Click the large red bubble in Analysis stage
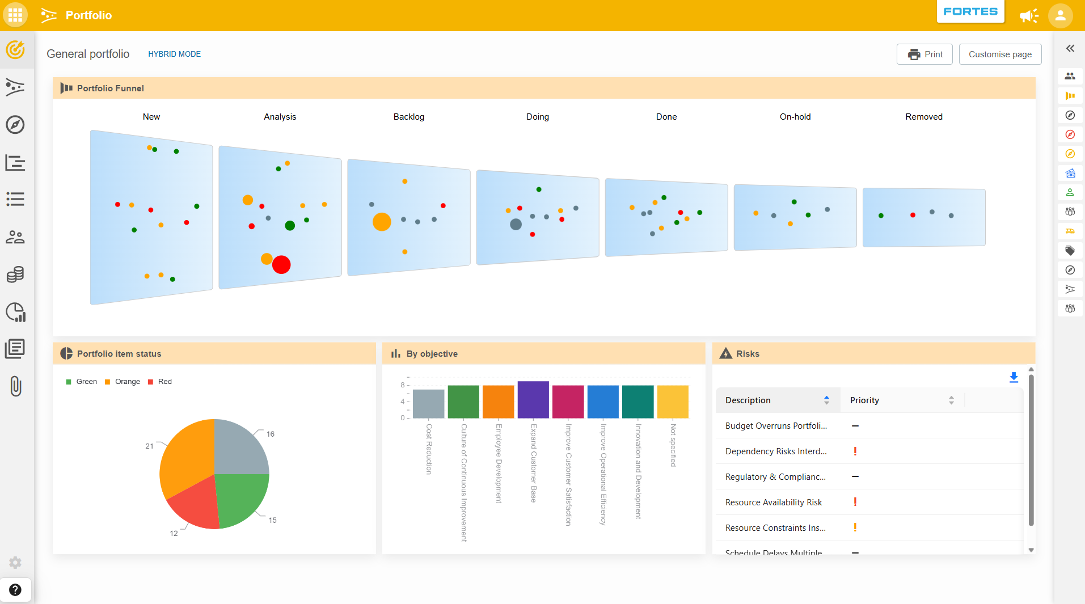This screenshot has height=604, width=1085. 281,265
